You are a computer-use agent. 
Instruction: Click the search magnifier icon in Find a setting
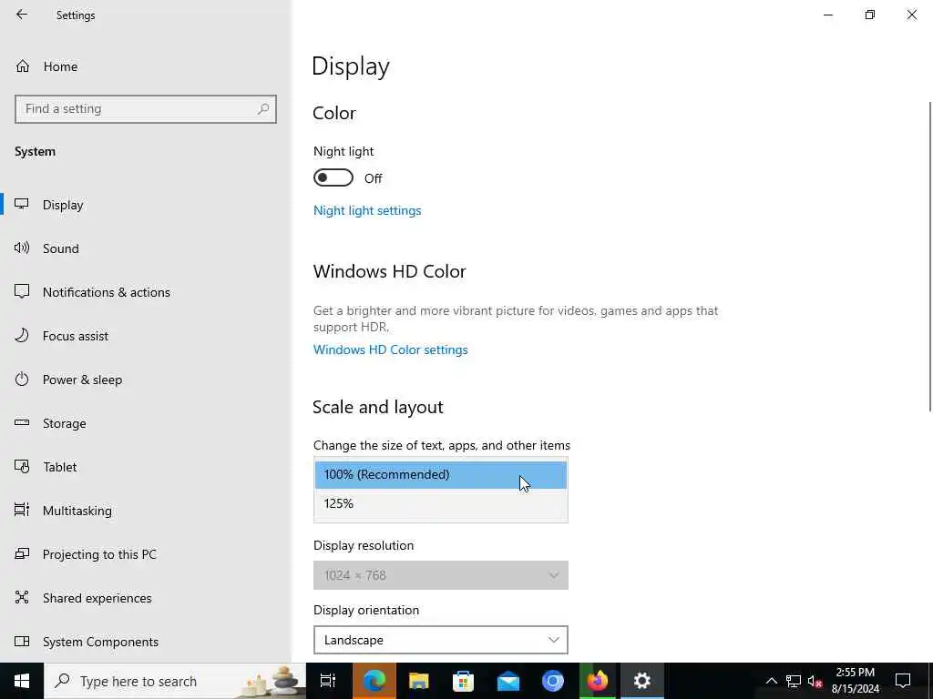click(x=263, y=109)
